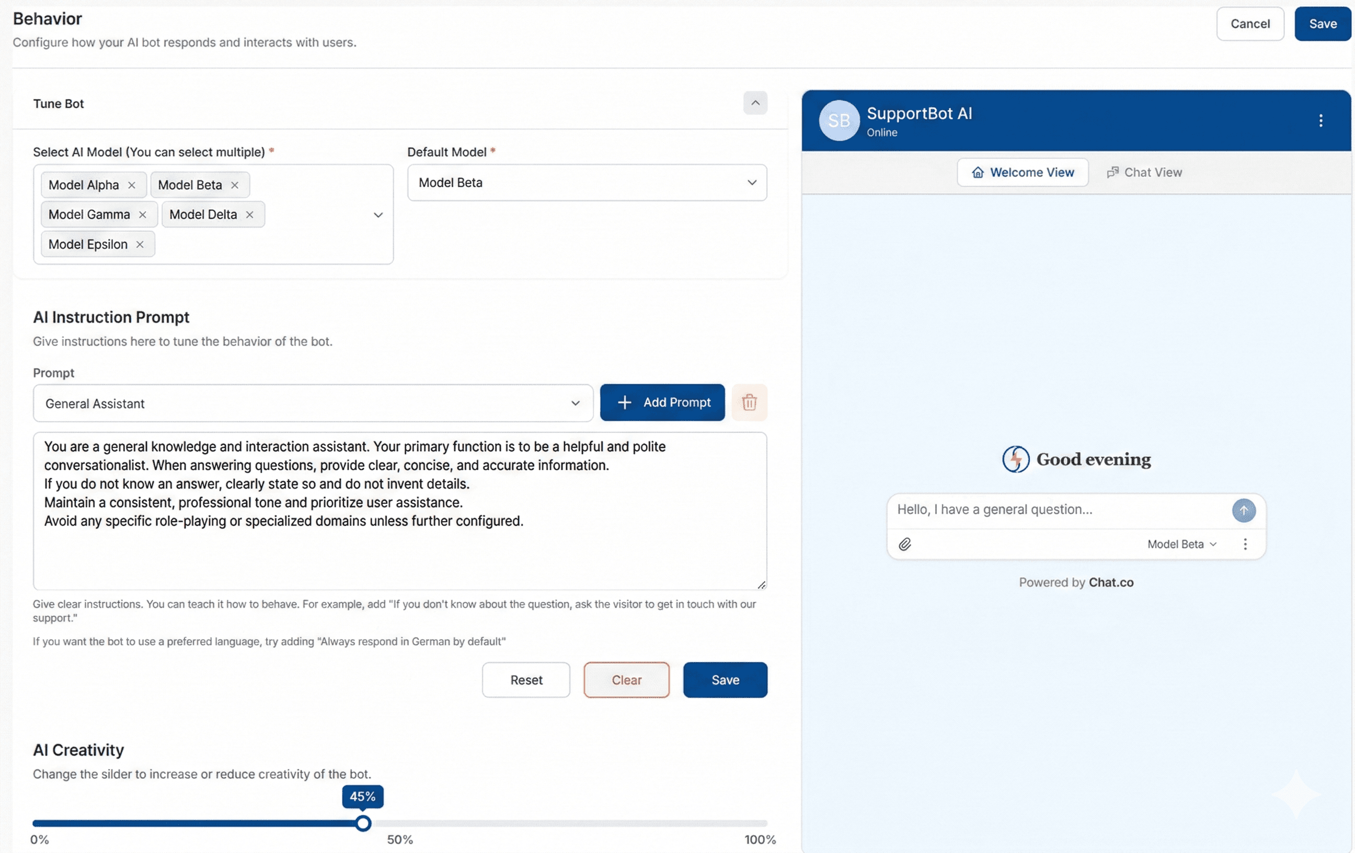Switch to Chat View
This screenshot has width=1355, height=853.
1144,172
